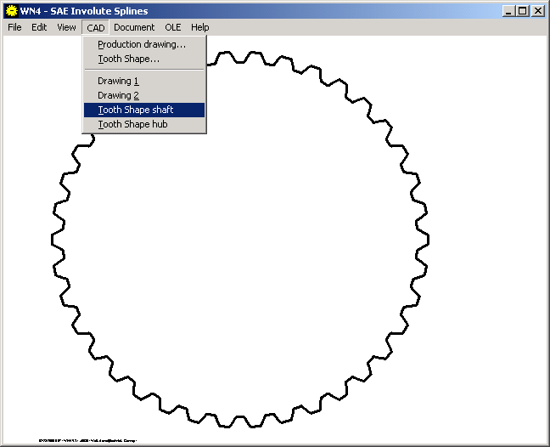Open the OLE menu
This screenshot has width=550, height=447.
172,27
